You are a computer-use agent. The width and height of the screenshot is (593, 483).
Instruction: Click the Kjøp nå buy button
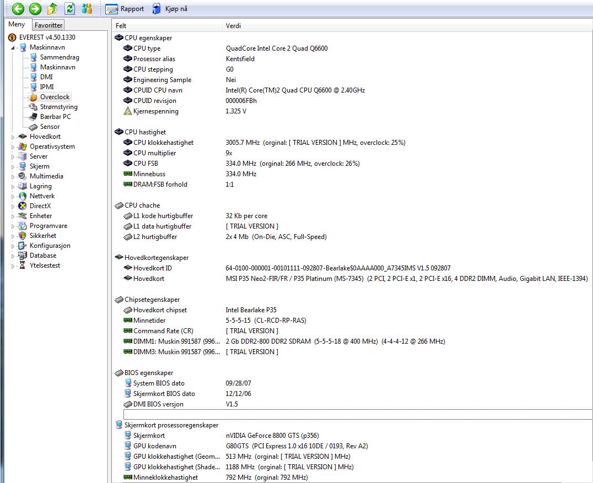[169, 9]
